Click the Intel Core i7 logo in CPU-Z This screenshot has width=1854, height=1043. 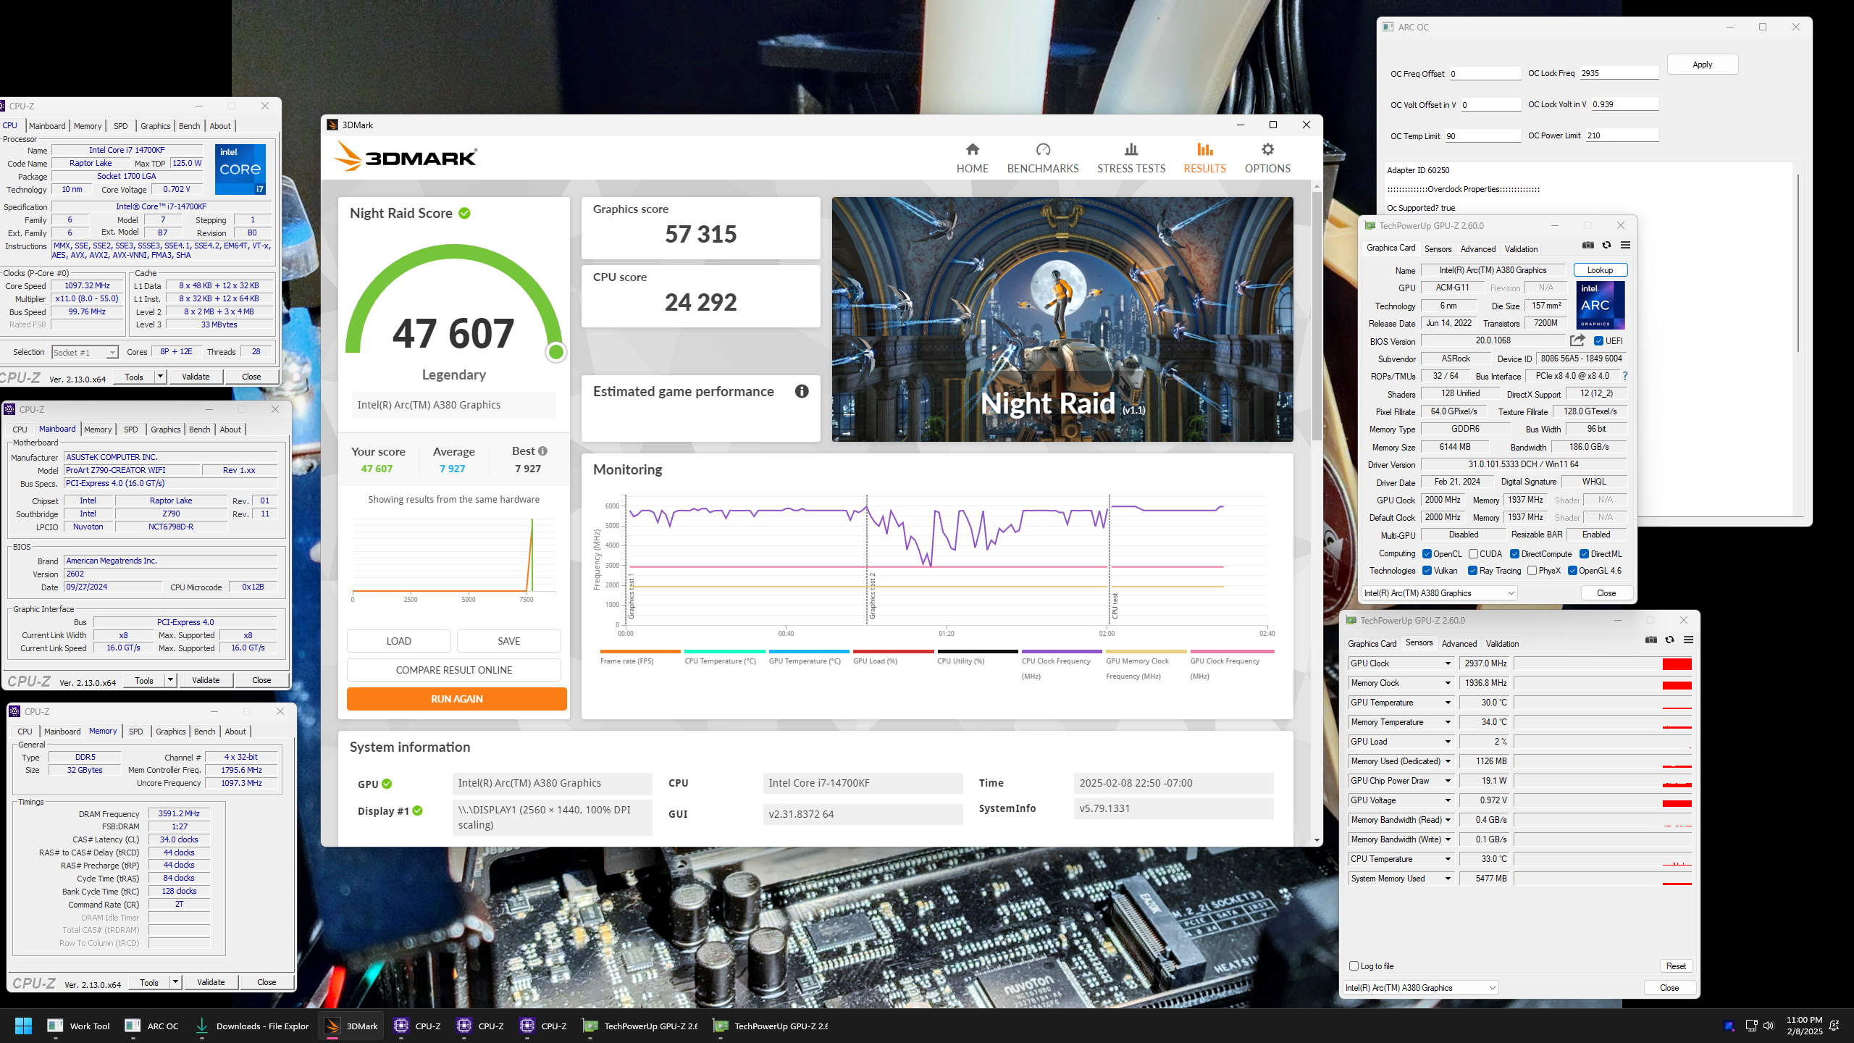point(240,169)
